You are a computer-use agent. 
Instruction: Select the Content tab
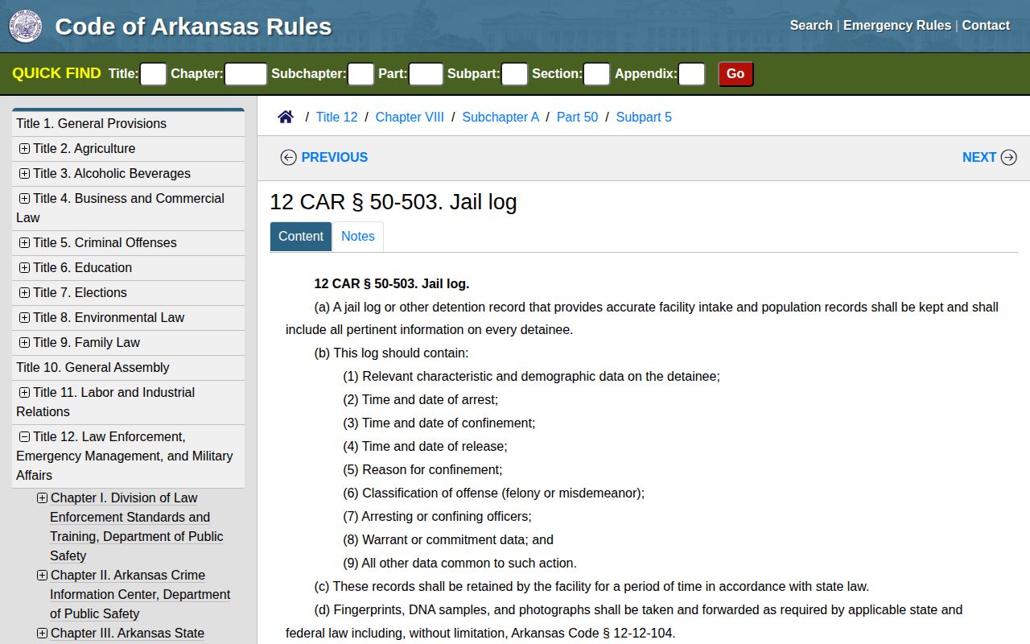(301, 236)
